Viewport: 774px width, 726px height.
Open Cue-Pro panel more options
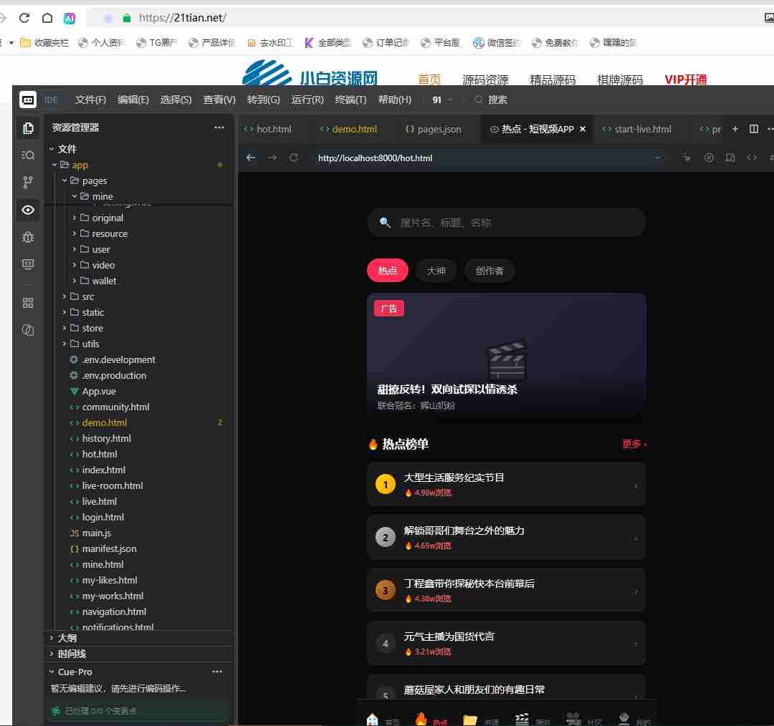pos(217,672)
